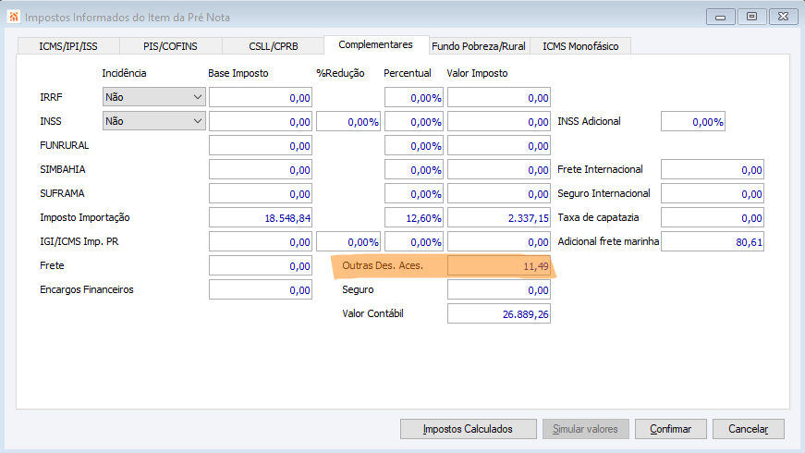Viewport: 805px width, 453px height.
Task: Edit Imposto Importação valor 2.337,15
Action: point(499,218)
